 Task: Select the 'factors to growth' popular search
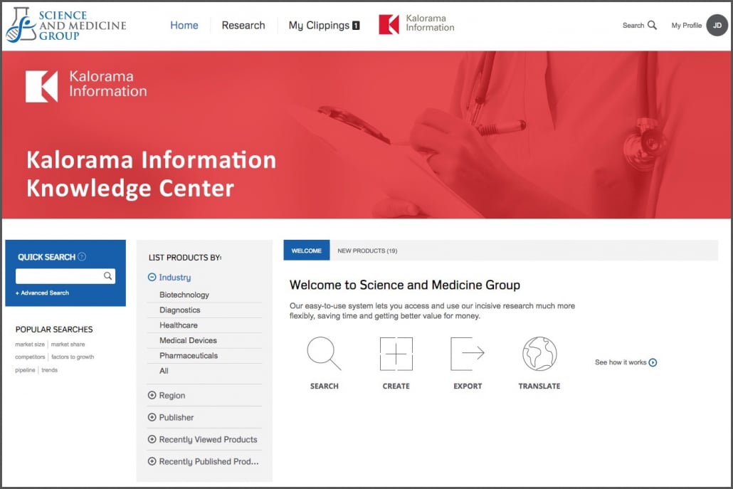[x=73, y=357]
